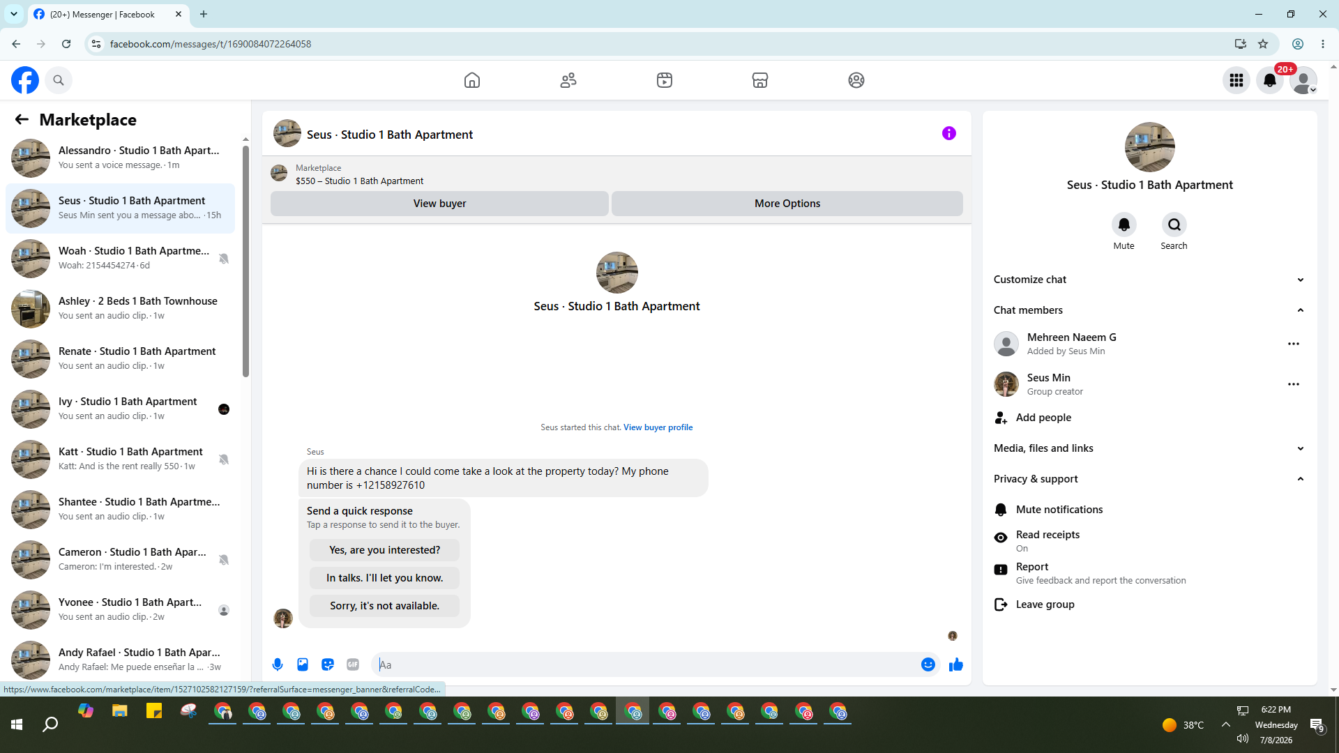Expand Customize chat section
Screen dimensions: 1339x753
point(1150,280)
